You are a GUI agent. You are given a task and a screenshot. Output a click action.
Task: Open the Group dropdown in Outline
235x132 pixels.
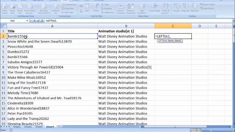pyautogui.click(x=177, y=8)
